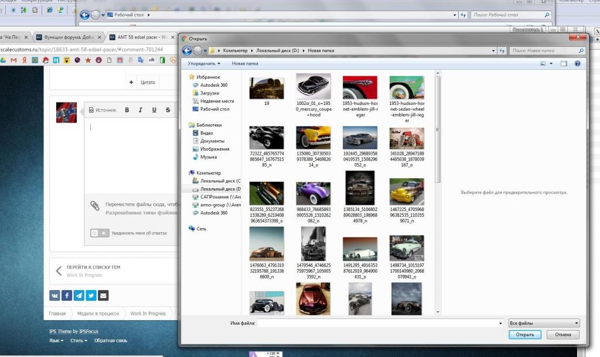Share topic via the VK icon
This screenshot has height=357, width=600.
pyautogui.click(x=54, y=295)
